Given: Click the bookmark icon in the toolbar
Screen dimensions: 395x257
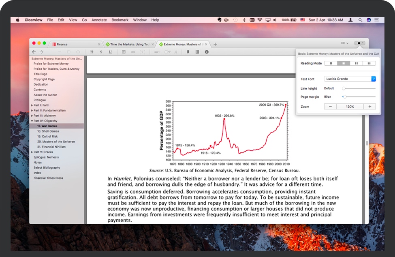Looking at the screenshot, I should tap(188, 52).
